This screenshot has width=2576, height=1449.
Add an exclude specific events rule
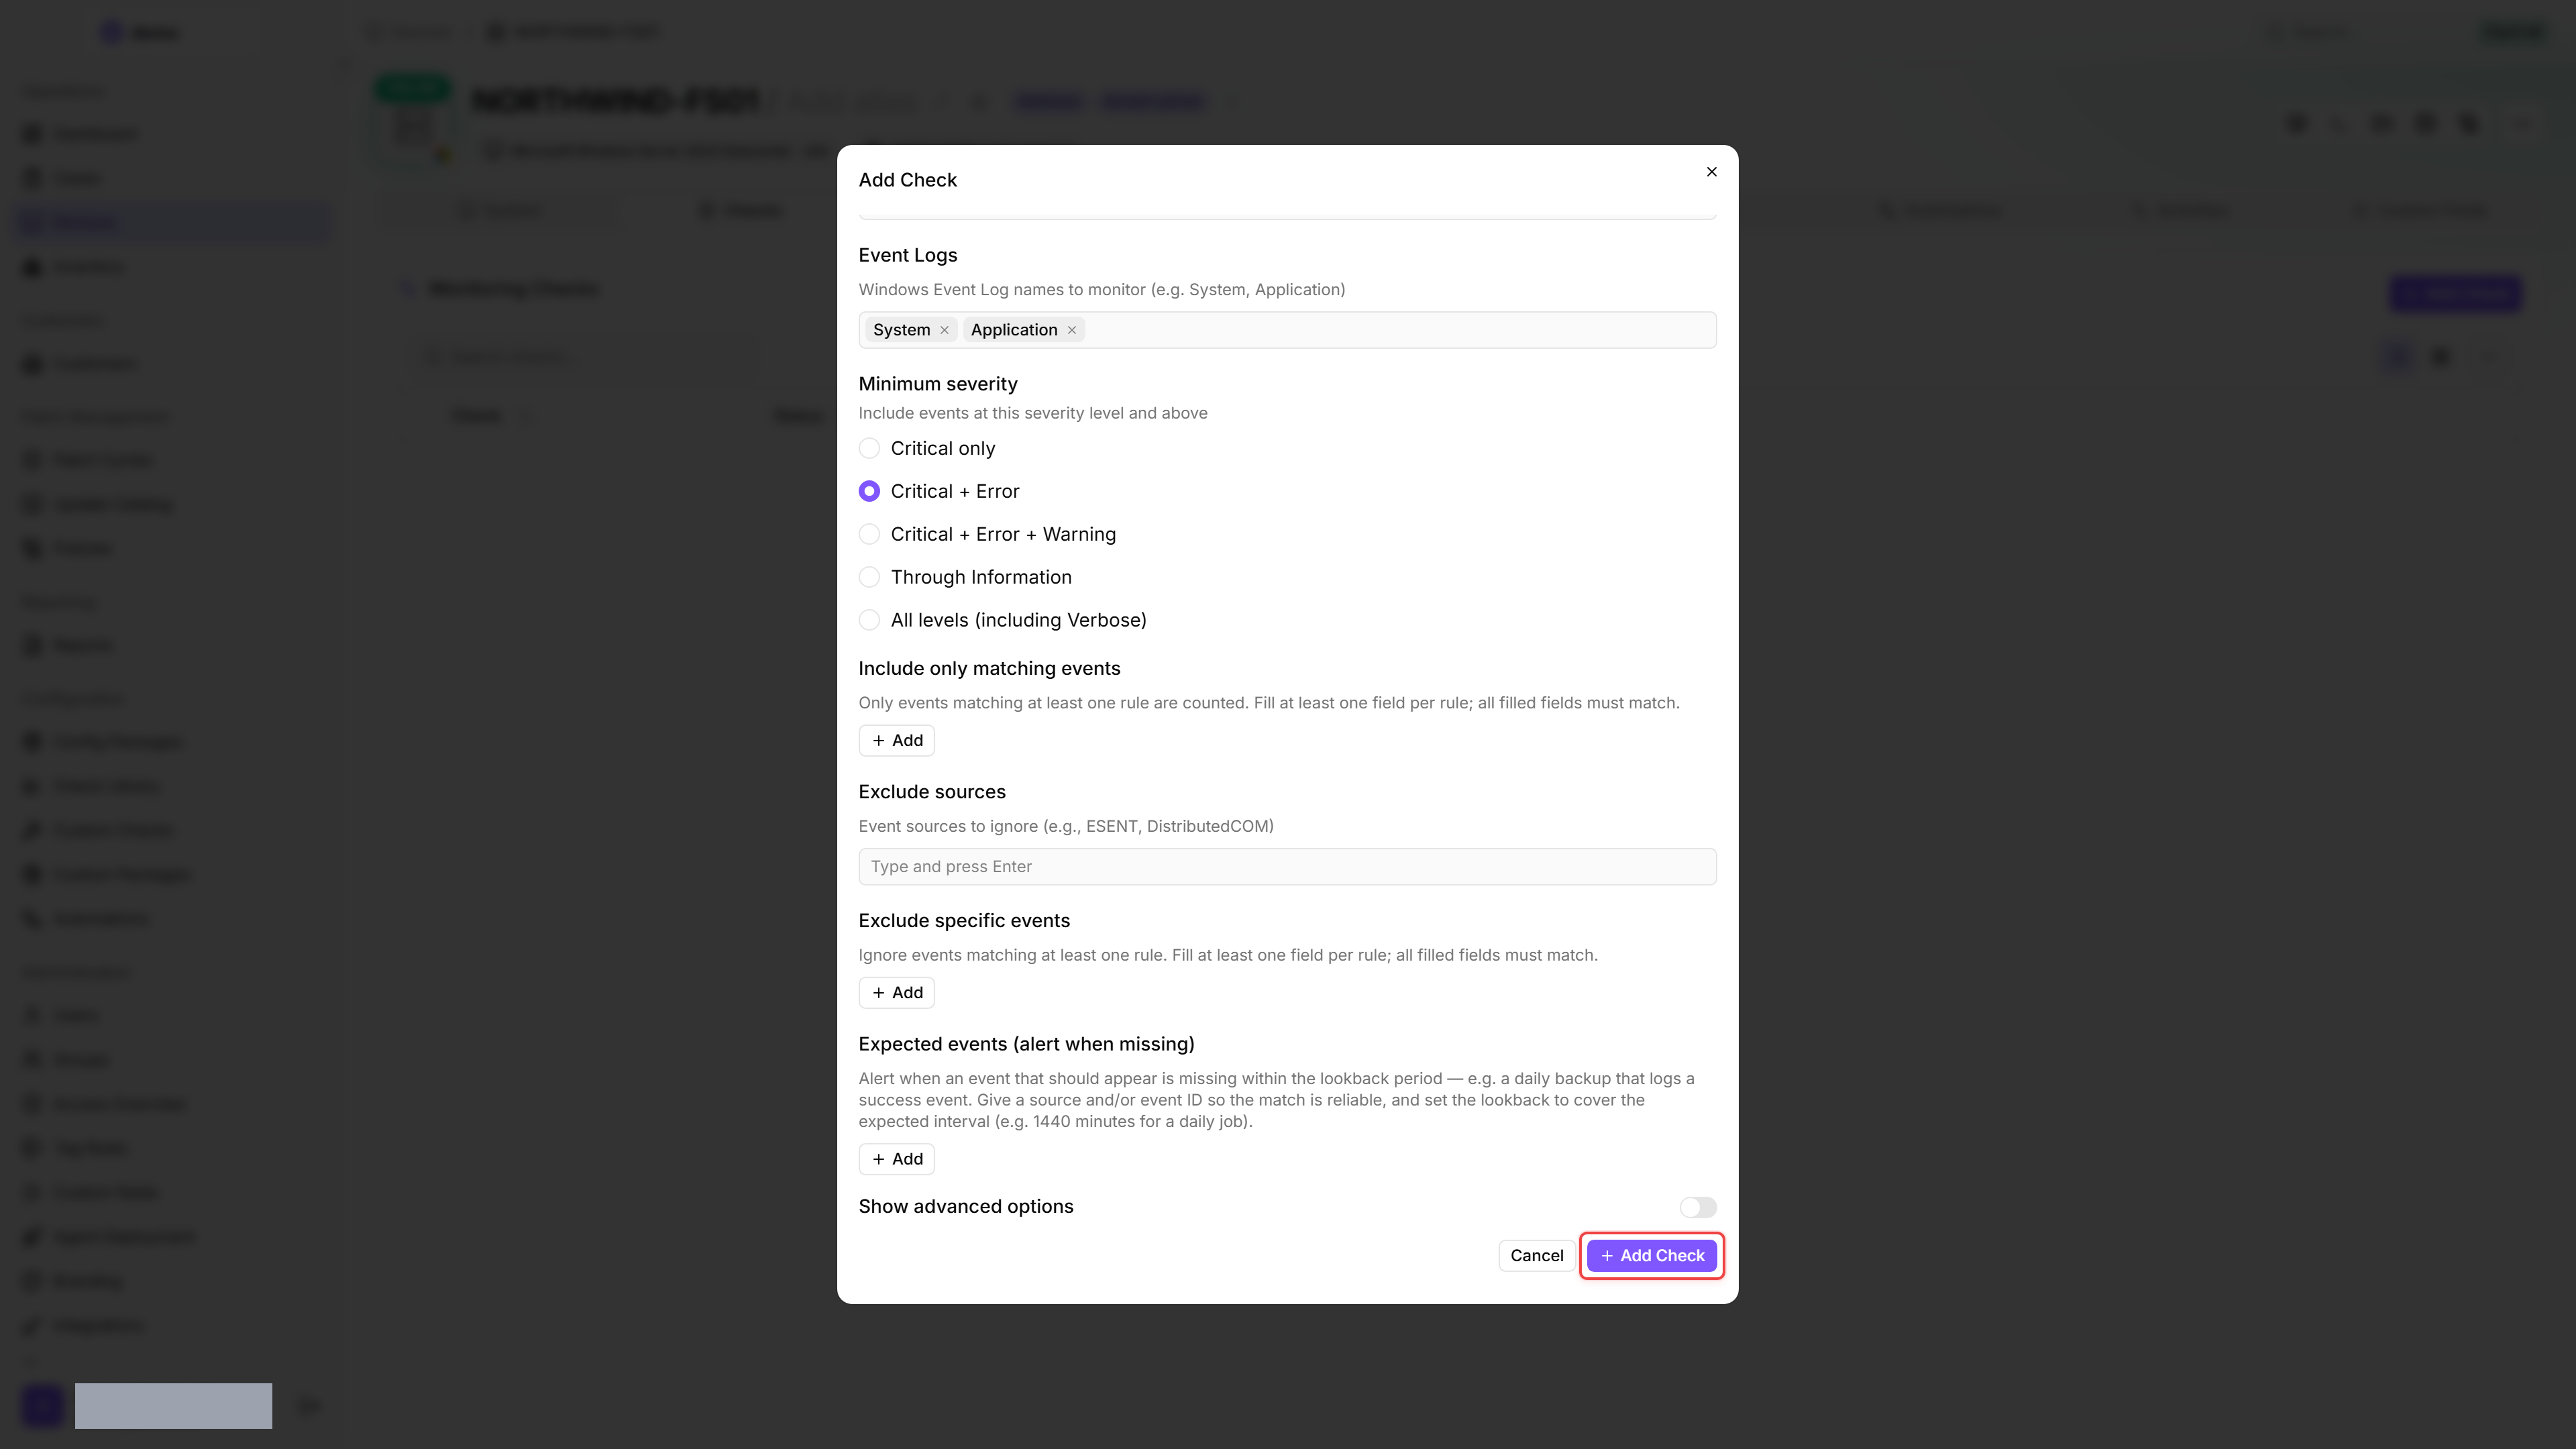point(896,992)
